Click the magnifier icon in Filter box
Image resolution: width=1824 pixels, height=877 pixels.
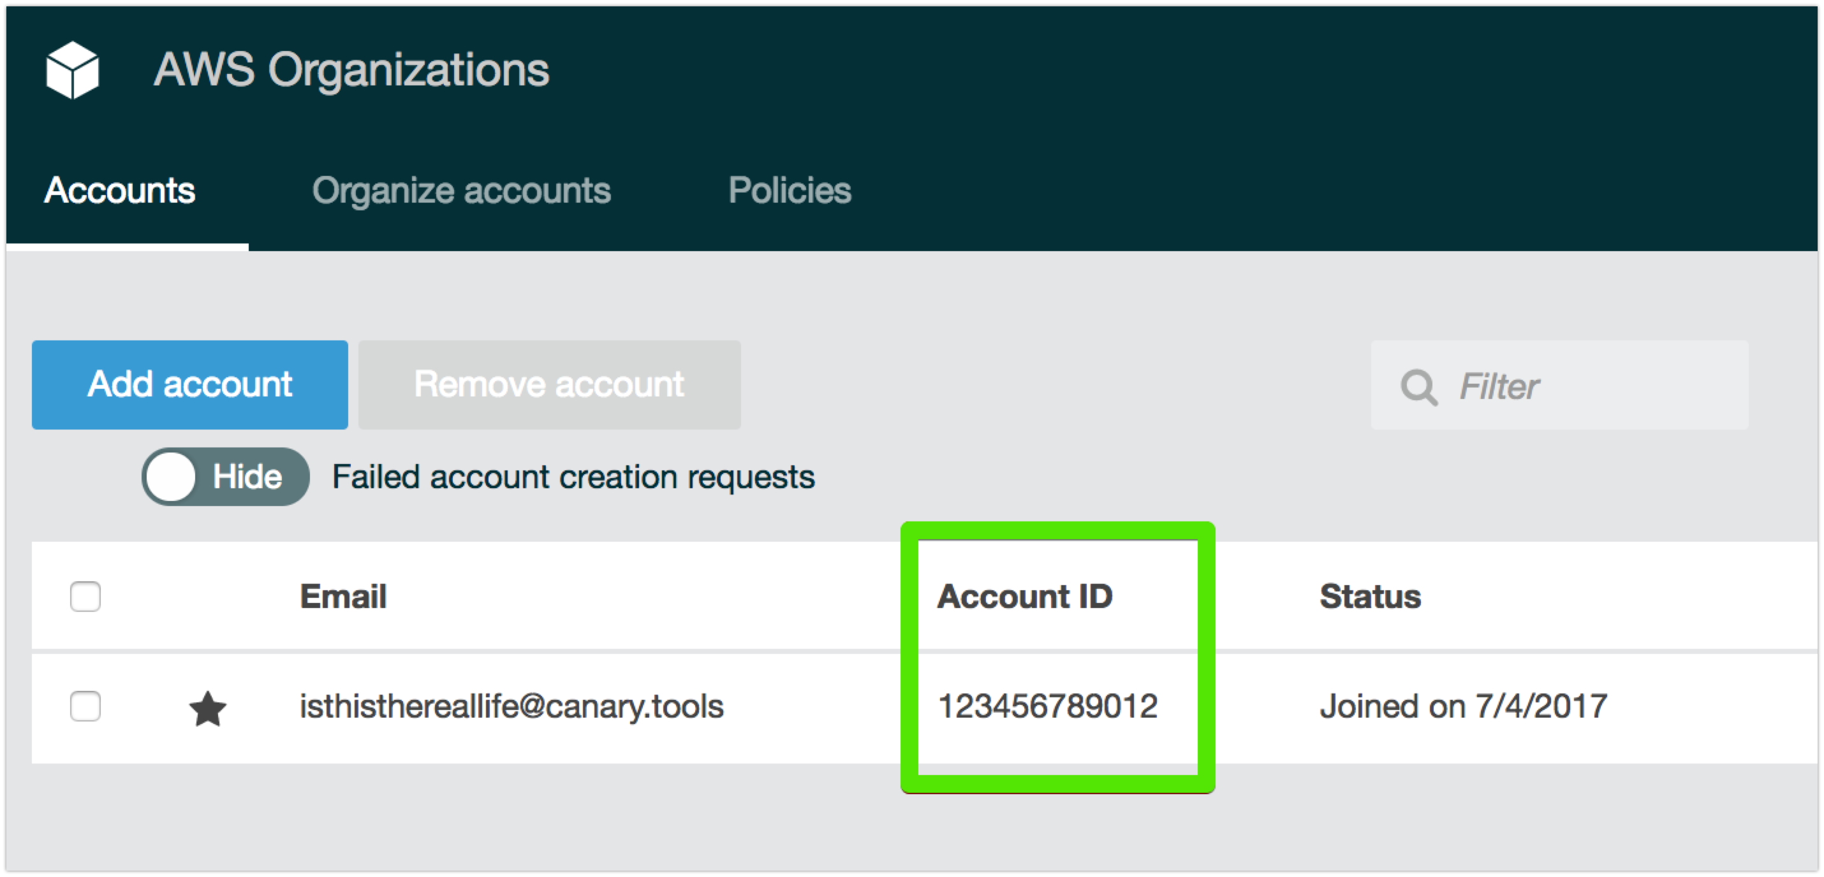1418,386
